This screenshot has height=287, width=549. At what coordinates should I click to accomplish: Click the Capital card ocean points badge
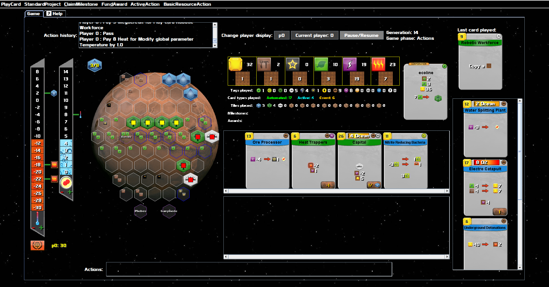374,185
